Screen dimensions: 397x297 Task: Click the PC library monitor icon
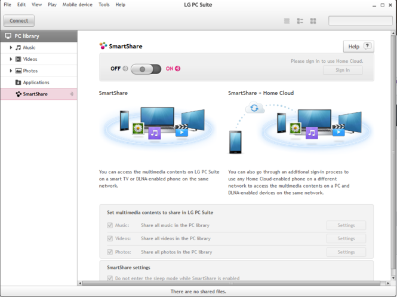pos(8,36)
